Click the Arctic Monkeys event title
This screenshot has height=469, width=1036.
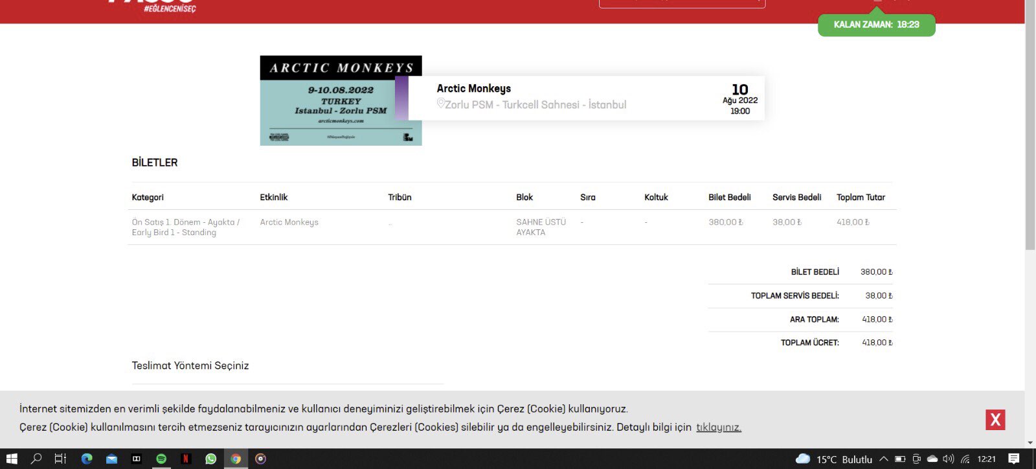click(474, 89)
